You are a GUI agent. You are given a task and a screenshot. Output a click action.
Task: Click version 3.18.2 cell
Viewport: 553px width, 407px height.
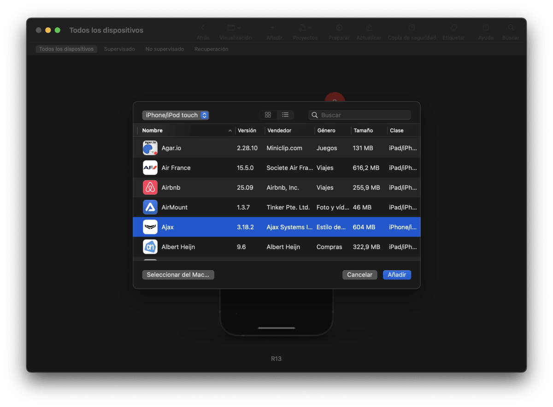(244, 227)
